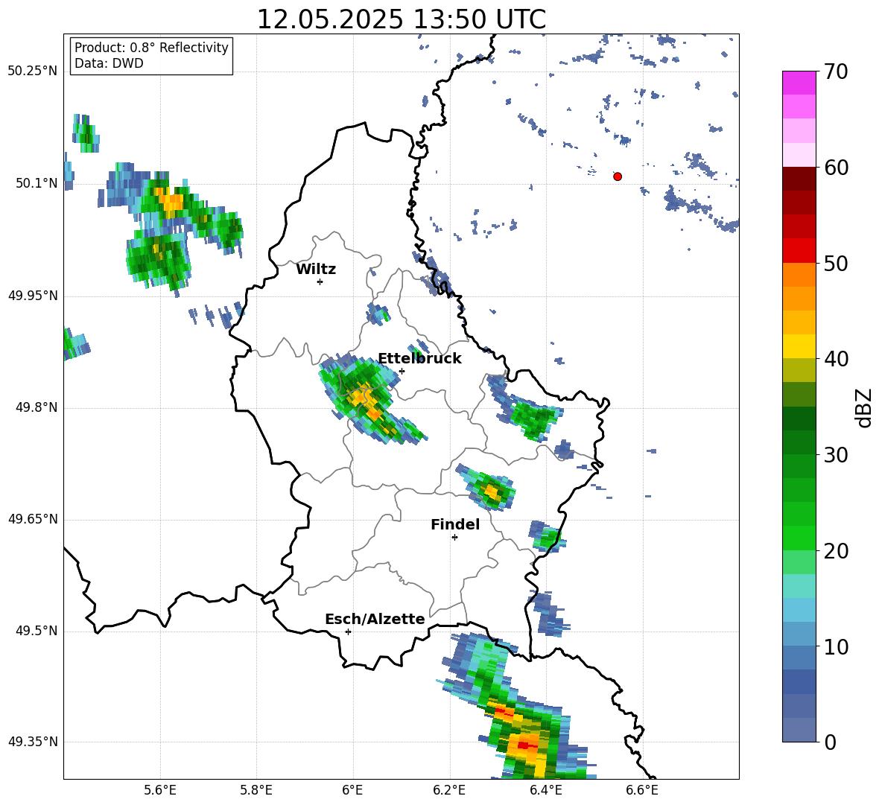Click the 5.6°E longitude label
The height and width of the screenshot is (805, 882).
click(x=160, y=790)
